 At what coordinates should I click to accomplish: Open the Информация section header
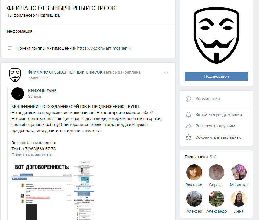20,31
